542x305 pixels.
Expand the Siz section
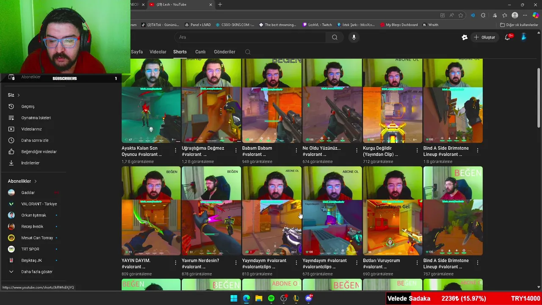14,95
